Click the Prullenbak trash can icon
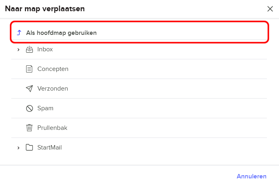Image resolution: width=279 pixels, height=186 pixels. (x=29, y=128)
